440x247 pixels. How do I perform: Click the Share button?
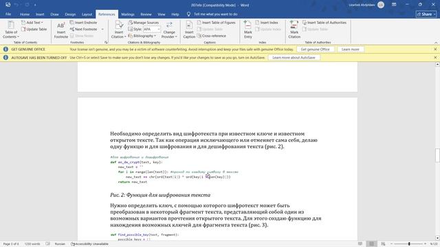[426, 14]
